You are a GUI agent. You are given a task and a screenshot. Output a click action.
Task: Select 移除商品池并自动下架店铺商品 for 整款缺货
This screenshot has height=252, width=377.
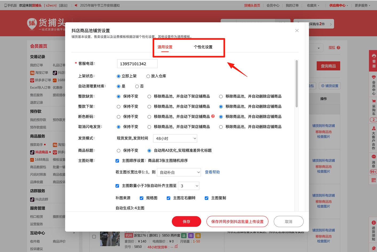(149, 97)
